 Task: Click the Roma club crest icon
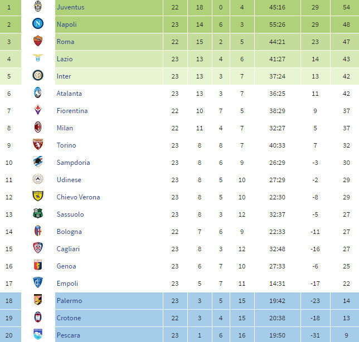coord(38,42)
